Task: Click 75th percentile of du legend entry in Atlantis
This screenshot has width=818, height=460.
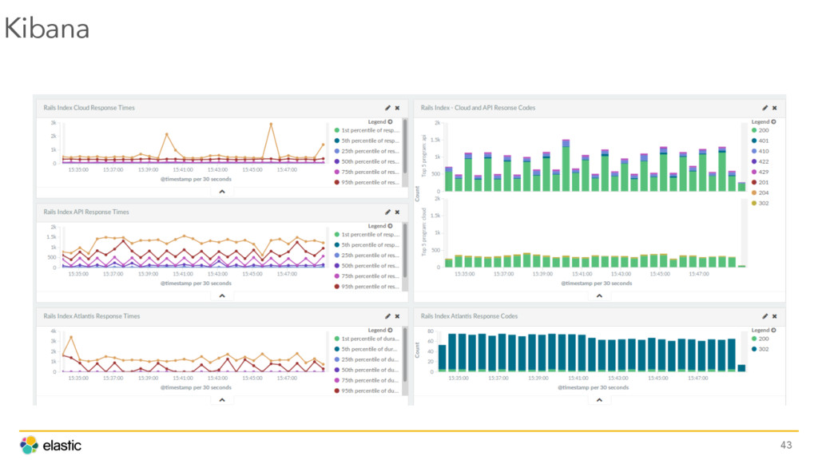Action: pyautogui.click(x=367, y=381)
